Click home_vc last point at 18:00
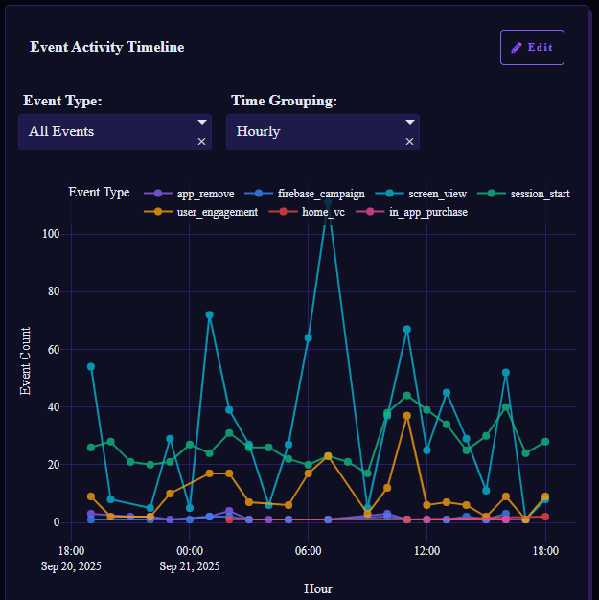599x600 pixels. click(545, 517)
